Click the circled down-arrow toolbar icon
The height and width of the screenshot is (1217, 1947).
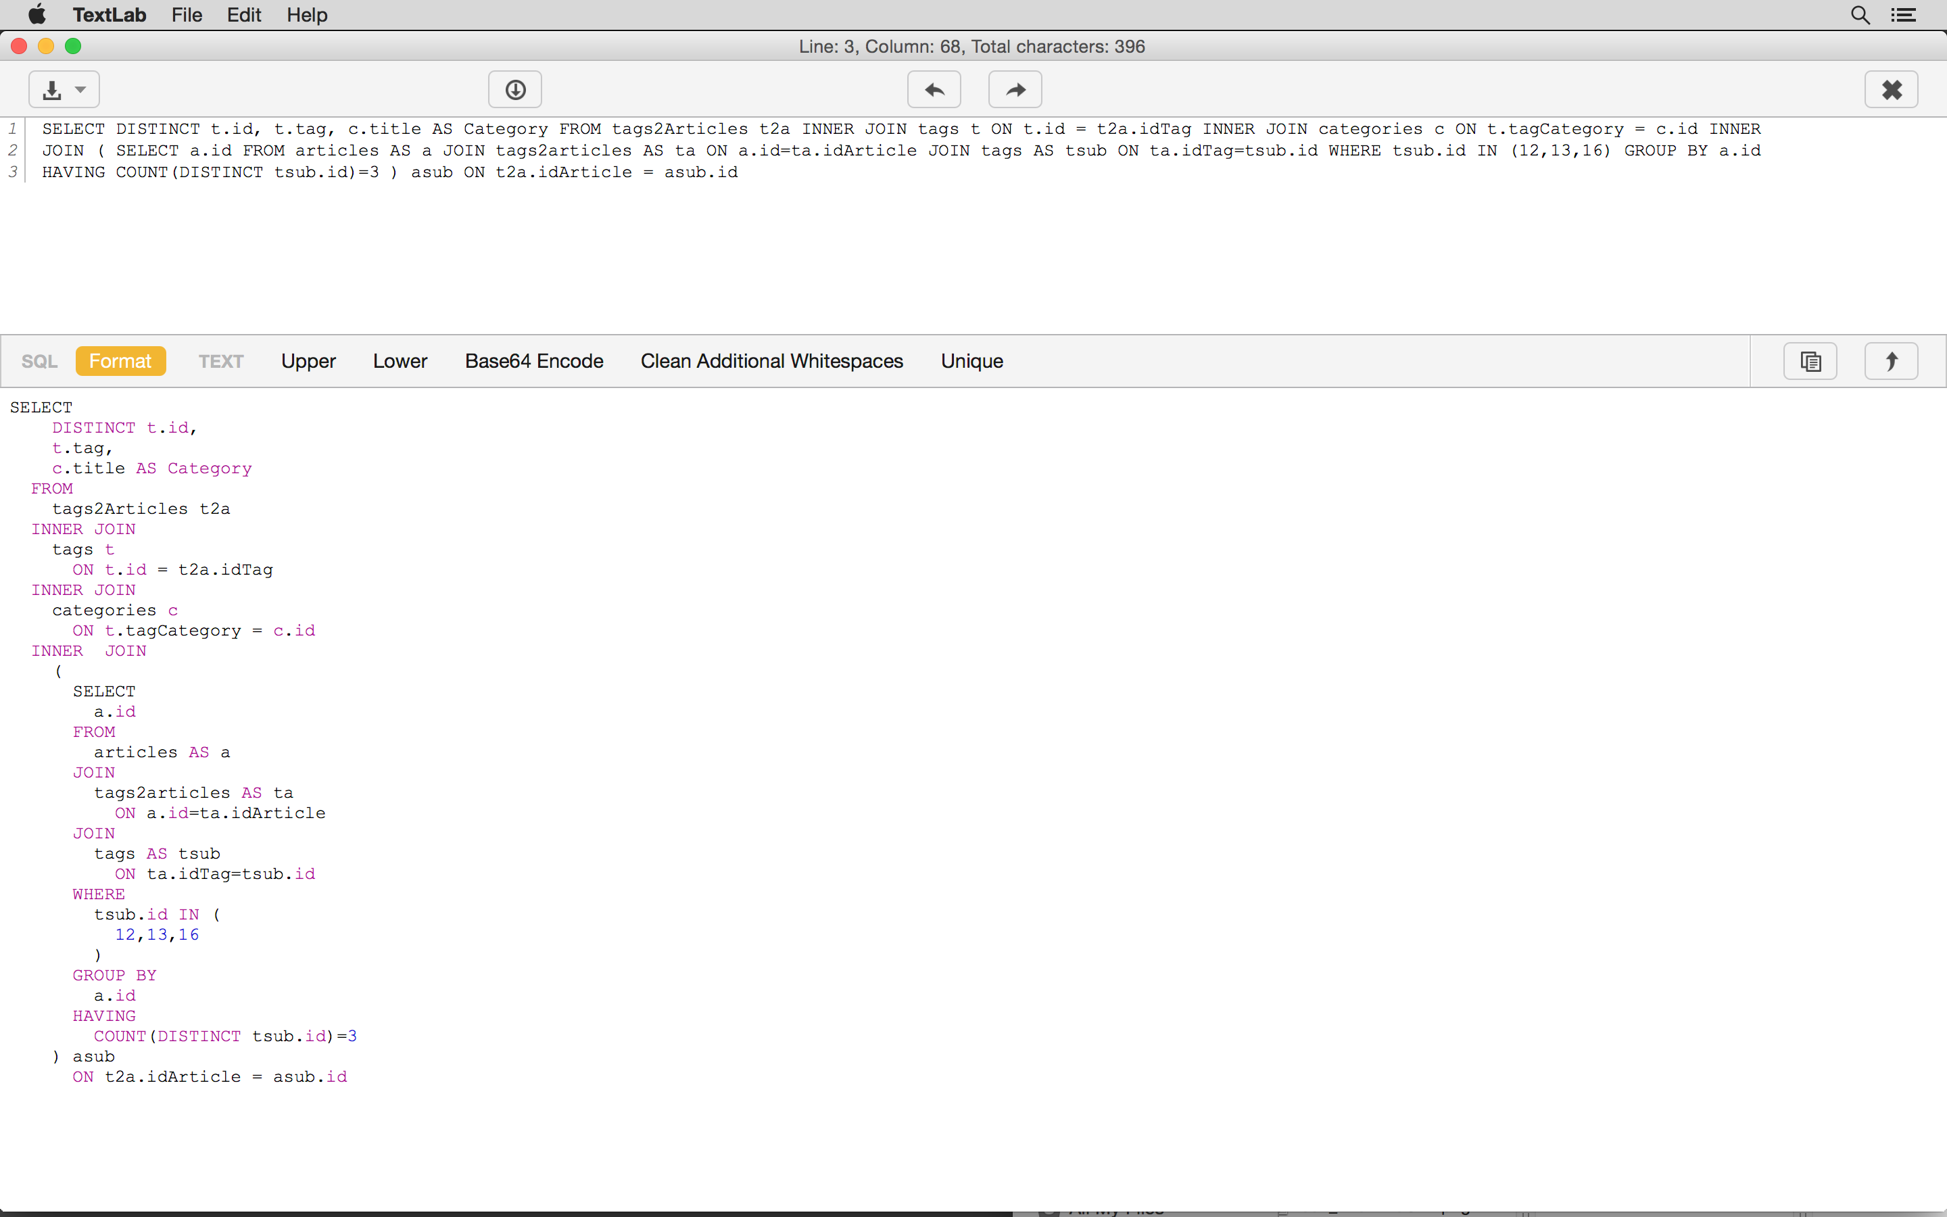(515, 89)
